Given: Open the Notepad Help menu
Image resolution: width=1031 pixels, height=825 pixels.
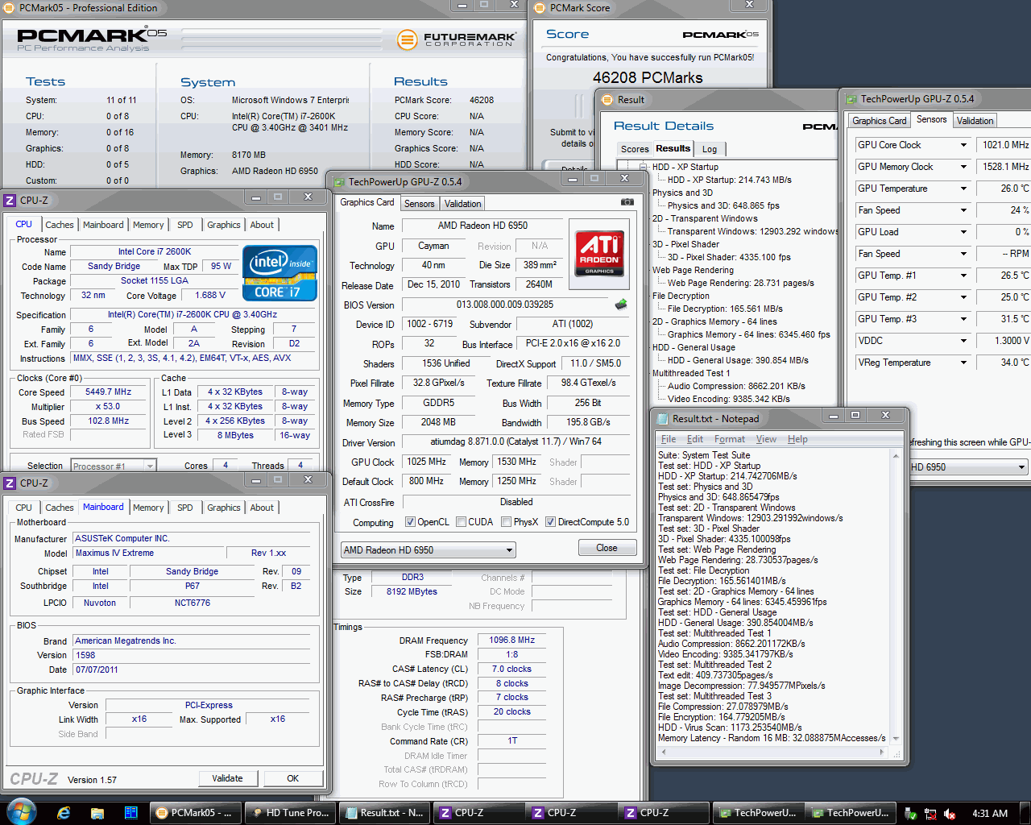Looking at the screenshot, I should (x=797, y=439).
